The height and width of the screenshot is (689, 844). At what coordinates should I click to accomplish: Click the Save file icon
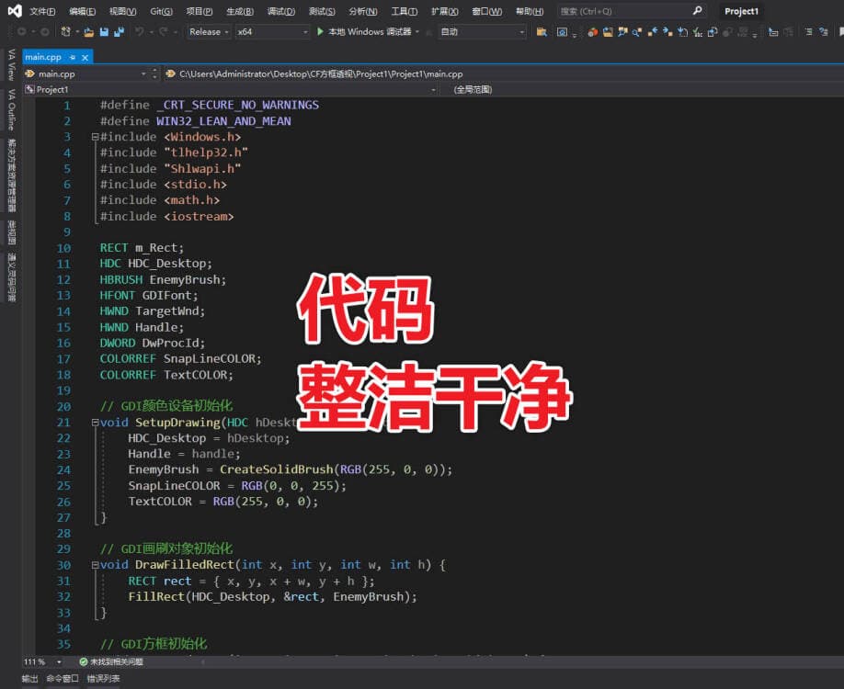click(x=104, y=31)
